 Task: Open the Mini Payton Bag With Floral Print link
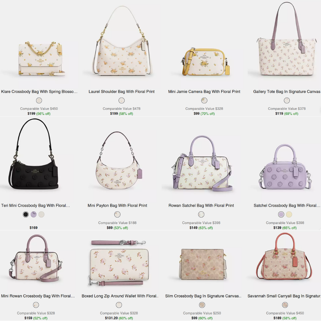click(x=117, y=205)
